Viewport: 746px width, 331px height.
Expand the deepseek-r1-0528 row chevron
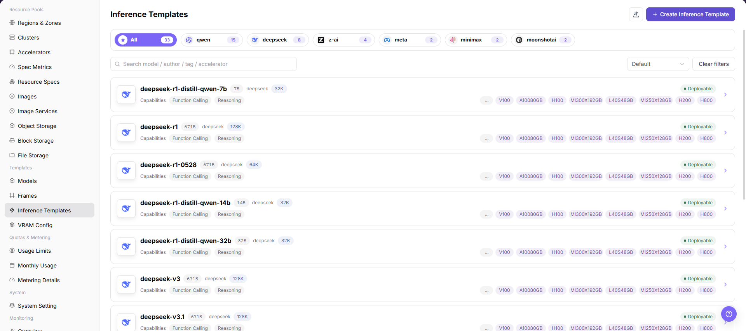[725, 171]
